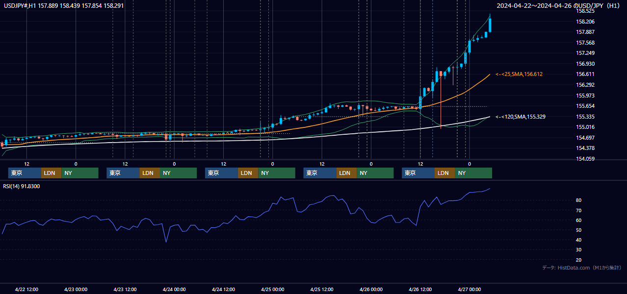Select the 120 SMA 155.329 label
The width and height of the screenshot is (627, 294).
pyautogui.click(x=521, y=117)
